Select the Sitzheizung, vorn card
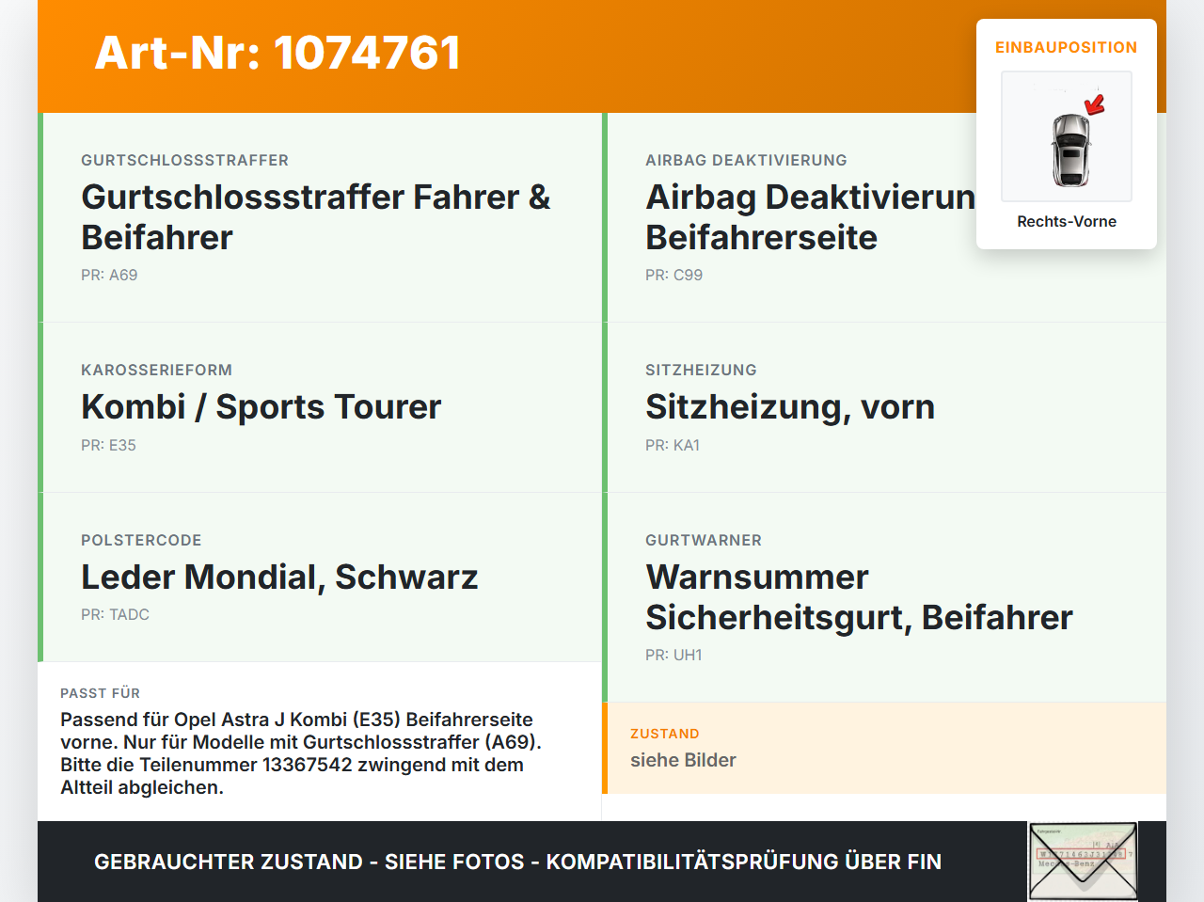This screenshot has width=1204, height=902. click(x=884, y=407)
